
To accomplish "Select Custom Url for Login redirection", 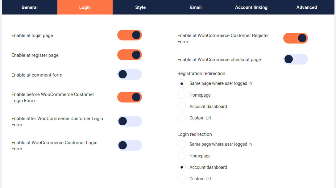I will (x=181, y=178).
